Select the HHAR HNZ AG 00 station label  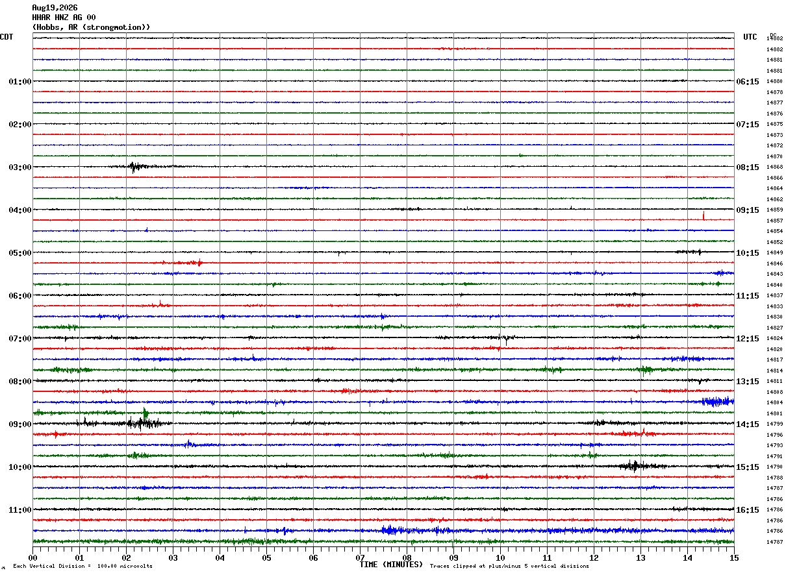click(64, 18)
